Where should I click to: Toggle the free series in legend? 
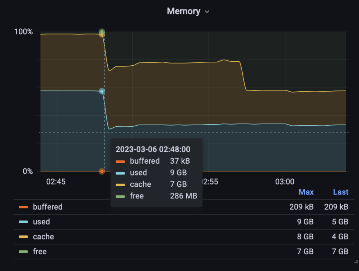40,252
